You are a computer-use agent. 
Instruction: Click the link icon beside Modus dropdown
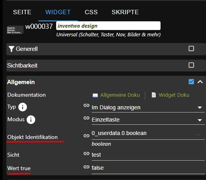pos(87,118)
